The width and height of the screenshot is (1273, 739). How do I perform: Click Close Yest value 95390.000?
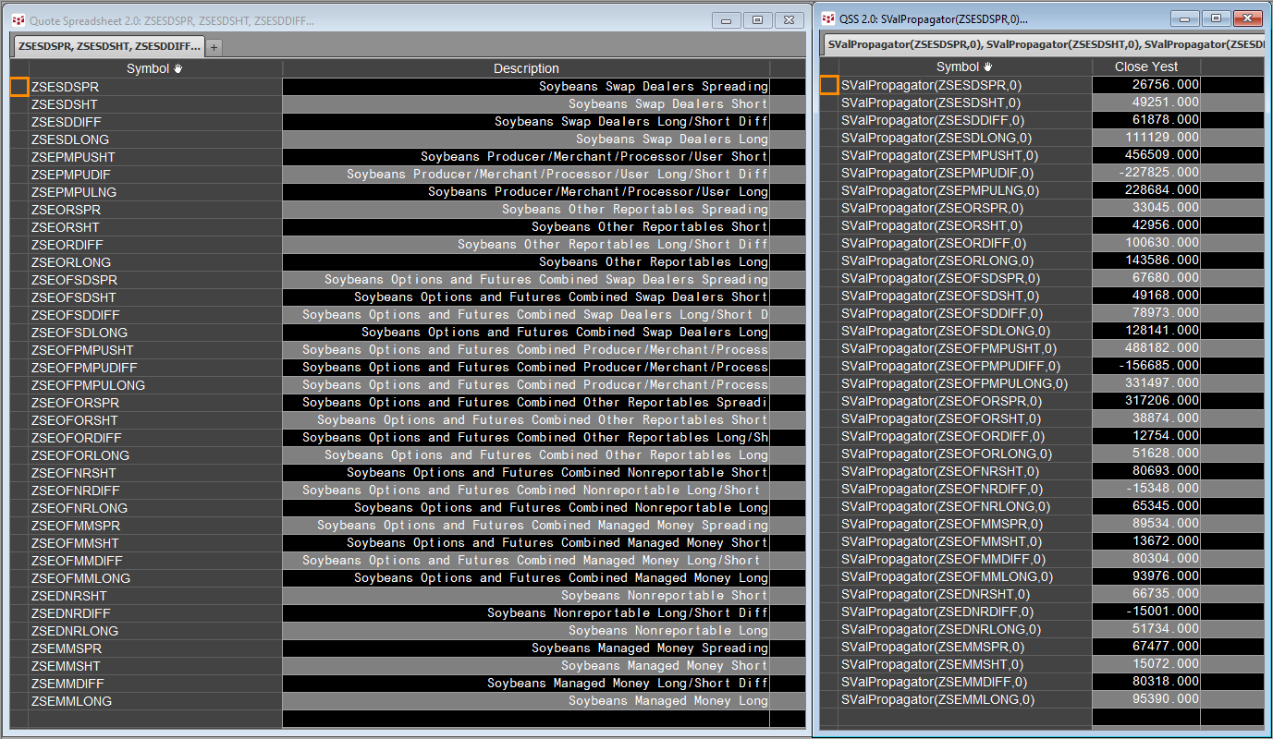point(1145,699)
